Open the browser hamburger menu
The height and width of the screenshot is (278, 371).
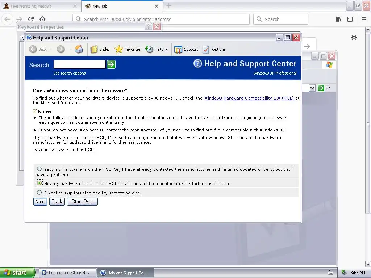[x=364, y=19]
